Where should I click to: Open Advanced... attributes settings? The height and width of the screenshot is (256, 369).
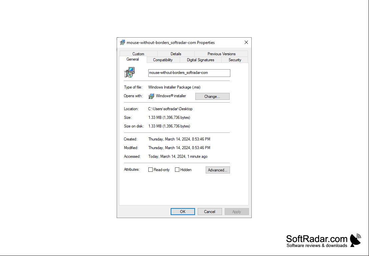[x=218, y=170]
